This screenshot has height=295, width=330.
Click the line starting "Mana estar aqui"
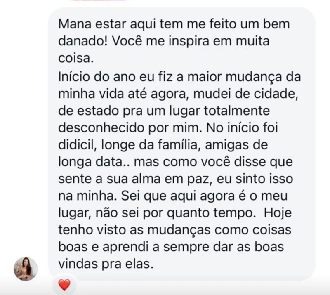(174, 24)
